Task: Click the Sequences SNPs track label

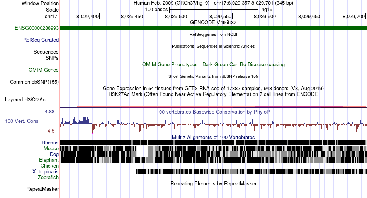Action: click(46, 55)
